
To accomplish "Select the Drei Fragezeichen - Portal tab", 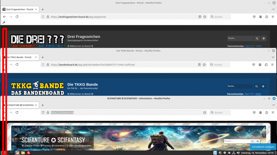I will tap(20, 9).
